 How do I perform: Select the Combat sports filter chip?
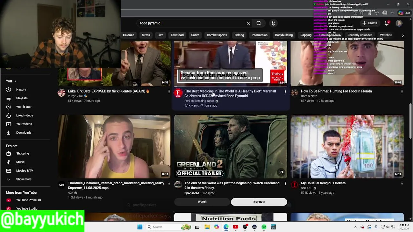[x=217, y=35]
